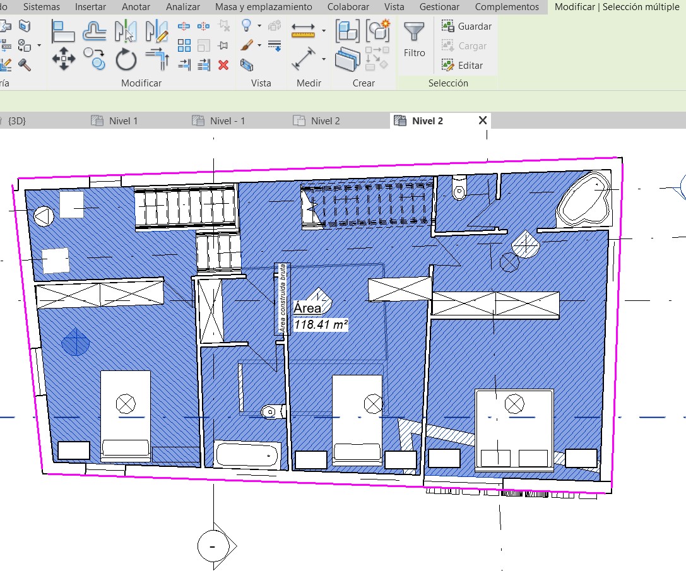686x571 pixels.
Task: Select the Rotate tool
Action: click(126, 61)
